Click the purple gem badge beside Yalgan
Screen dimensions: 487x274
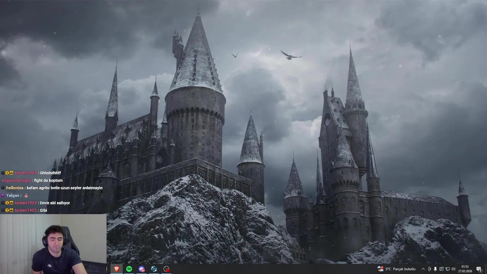3,196
